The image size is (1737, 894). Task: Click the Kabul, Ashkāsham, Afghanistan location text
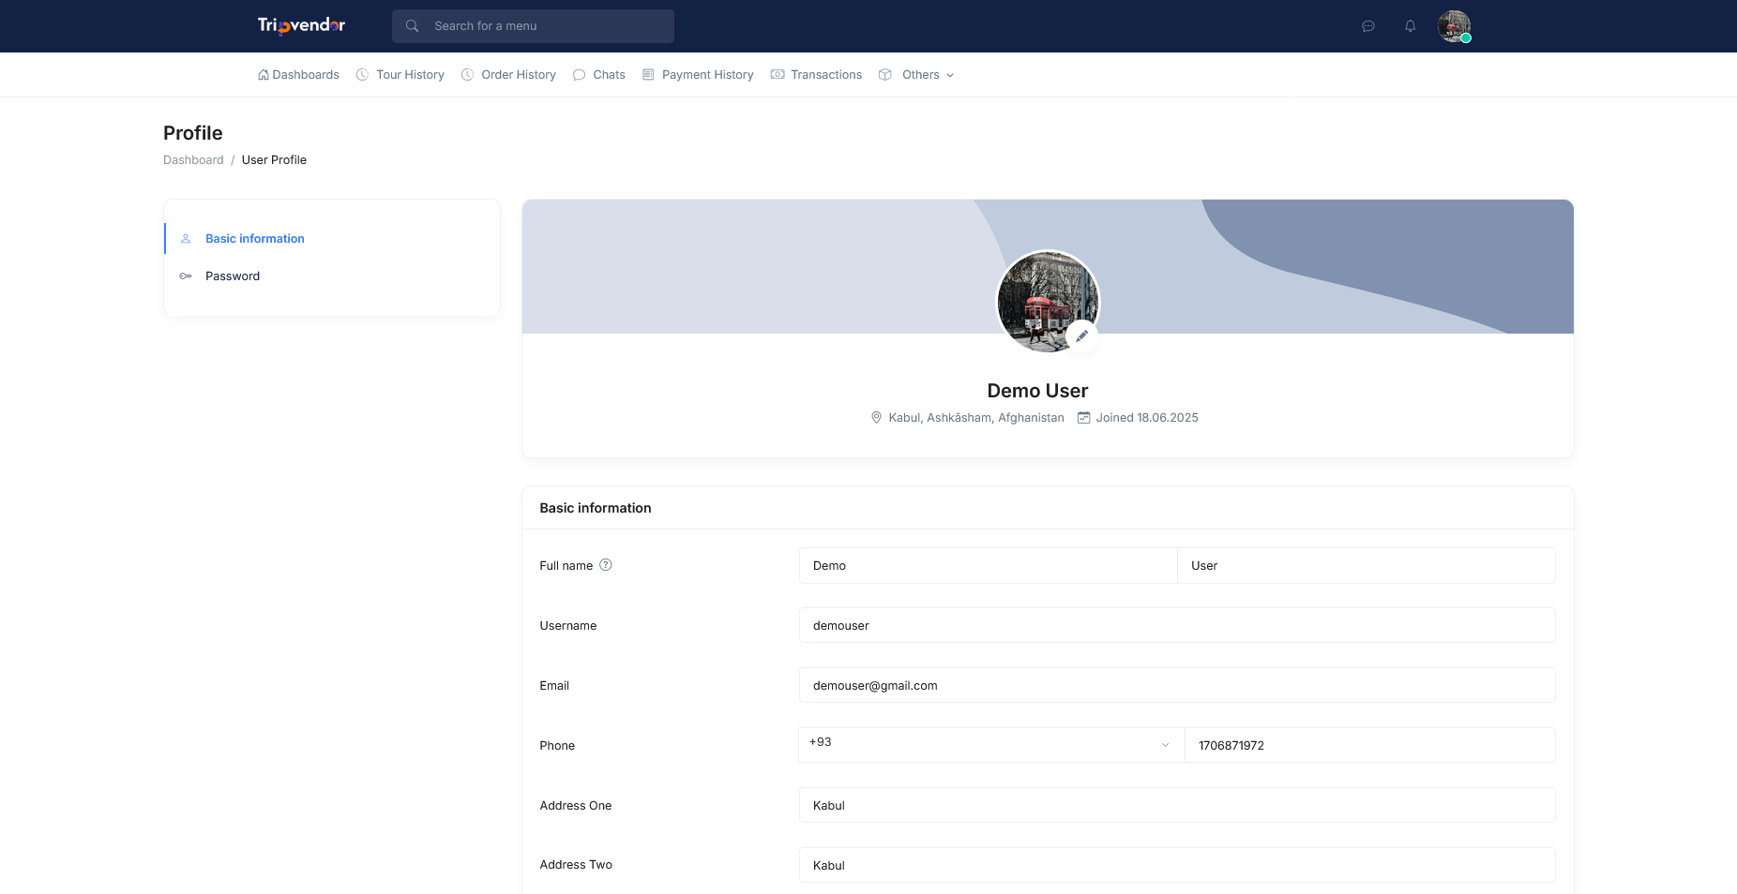pos(976,418)
